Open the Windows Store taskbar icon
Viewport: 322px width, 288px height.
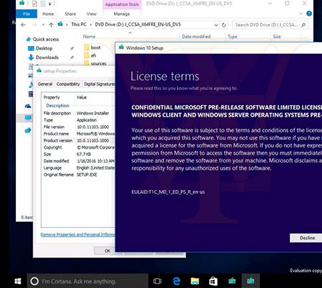[x=213, y=281]
